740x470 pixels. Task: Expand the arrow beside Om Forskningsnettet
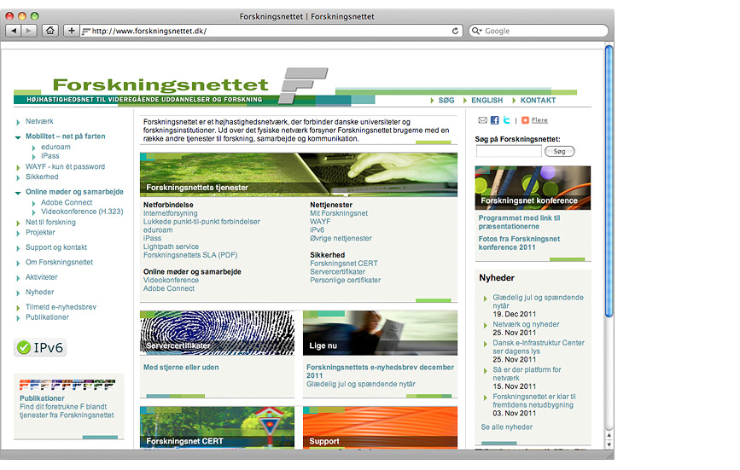pos(18,263)
